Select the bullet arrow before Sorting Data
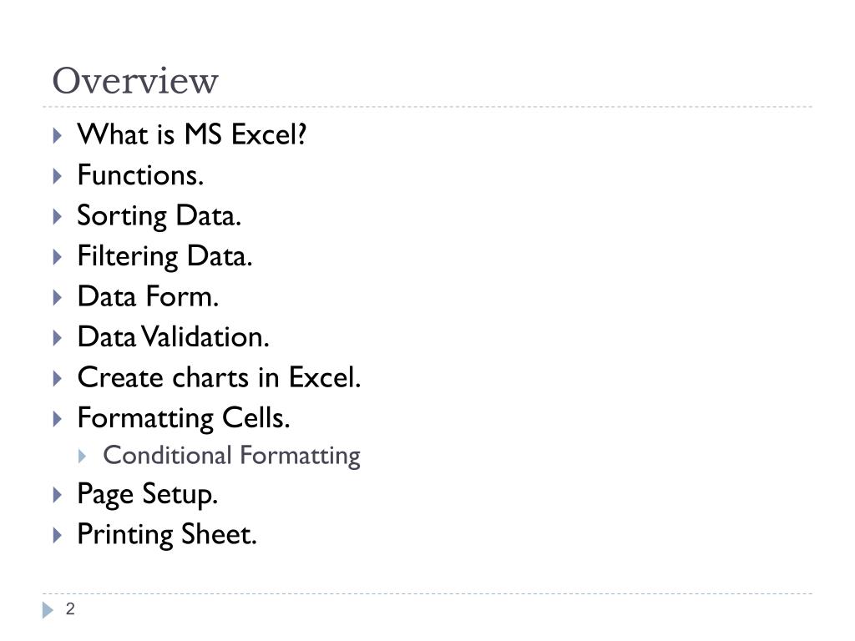855x641 pixels. click(x=58, y=216)
